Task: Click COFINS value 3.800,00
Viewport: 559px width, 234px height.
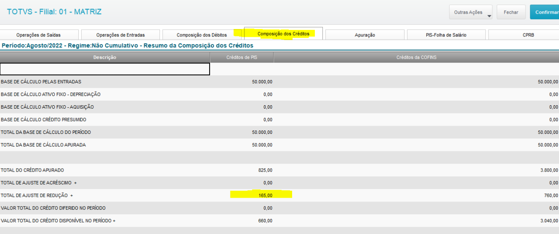Action: (549, 170)
